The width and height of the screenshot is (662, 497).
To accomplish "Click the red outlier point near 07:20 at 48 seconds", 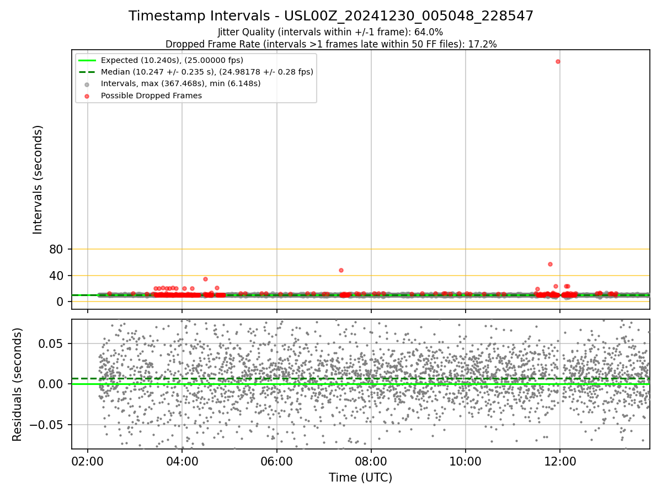I will click(341, 270).
